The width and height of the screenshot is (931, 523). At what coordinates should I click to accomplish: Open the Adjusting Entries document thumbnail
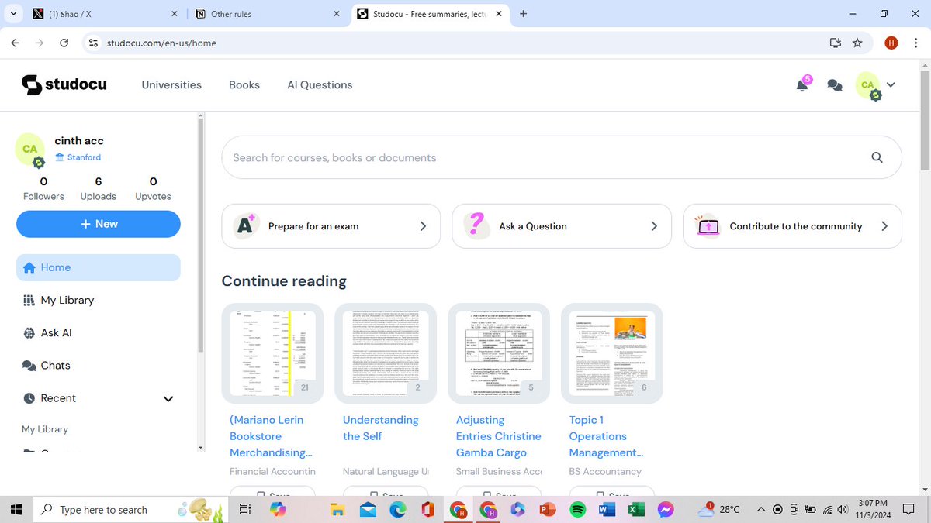pyautogui.click(x=499, y=353)
